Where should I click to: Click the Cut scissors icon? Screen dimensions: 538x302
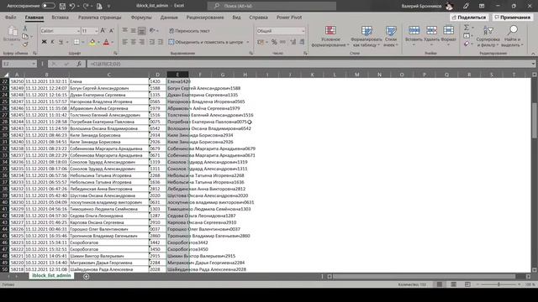coord(25,29)
